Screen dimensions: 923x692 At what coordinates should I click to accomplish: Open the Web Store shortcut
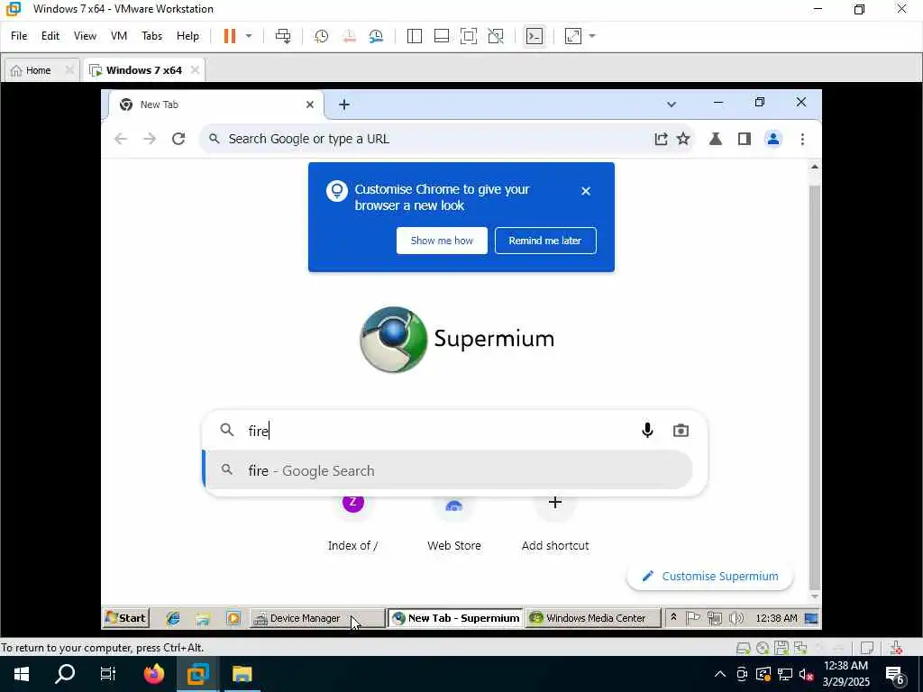pos(454,524)
